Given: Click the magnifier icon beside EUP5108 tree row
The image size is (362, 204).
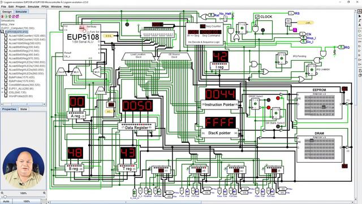Looking at the screenshot, I should [x=2, y=32].
